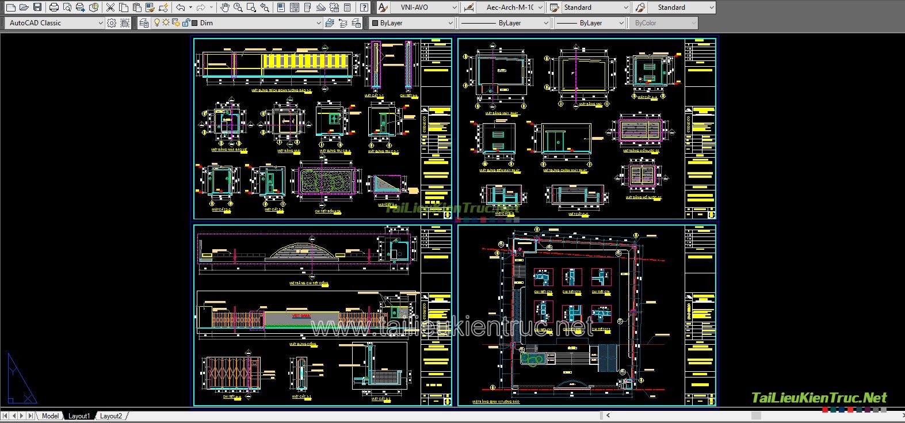This screenshot has width=905, height=423.
Task: Open the Markup Set Manager icon
Action: pyautogui.click(x=334, y=7)
